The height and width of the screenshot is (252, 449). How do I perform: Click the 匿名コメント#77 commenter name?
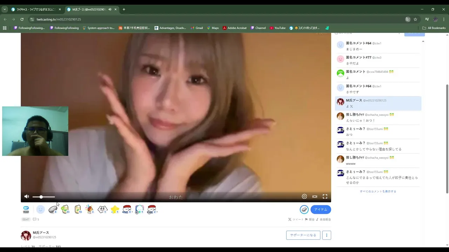point(358,57)
